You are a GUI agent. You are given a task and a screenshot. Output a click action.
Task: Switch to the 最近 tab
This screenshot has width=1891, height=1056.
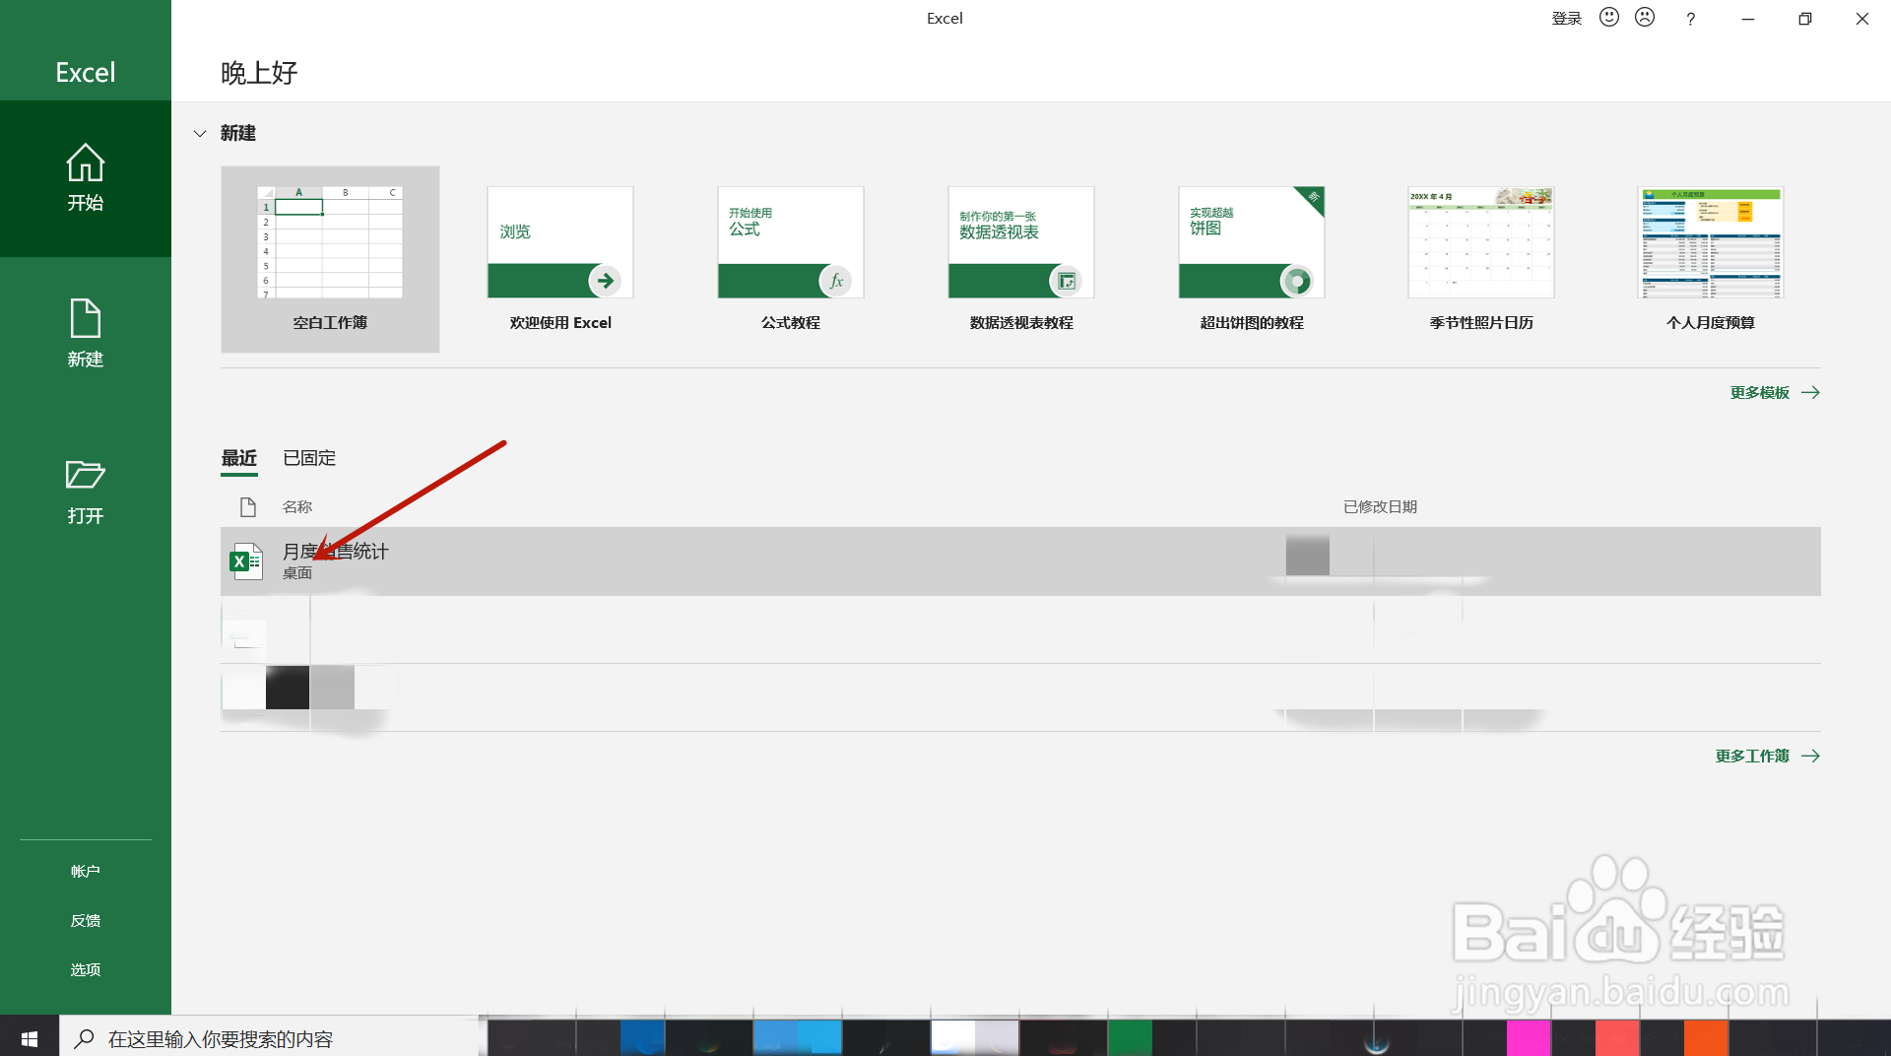[238, 458]
